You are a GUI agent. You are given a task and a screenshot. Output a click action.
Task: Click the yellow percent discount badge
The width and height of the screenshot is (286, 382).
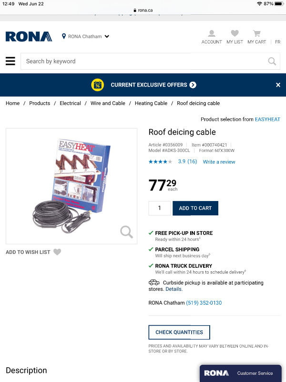pos(98,85)
